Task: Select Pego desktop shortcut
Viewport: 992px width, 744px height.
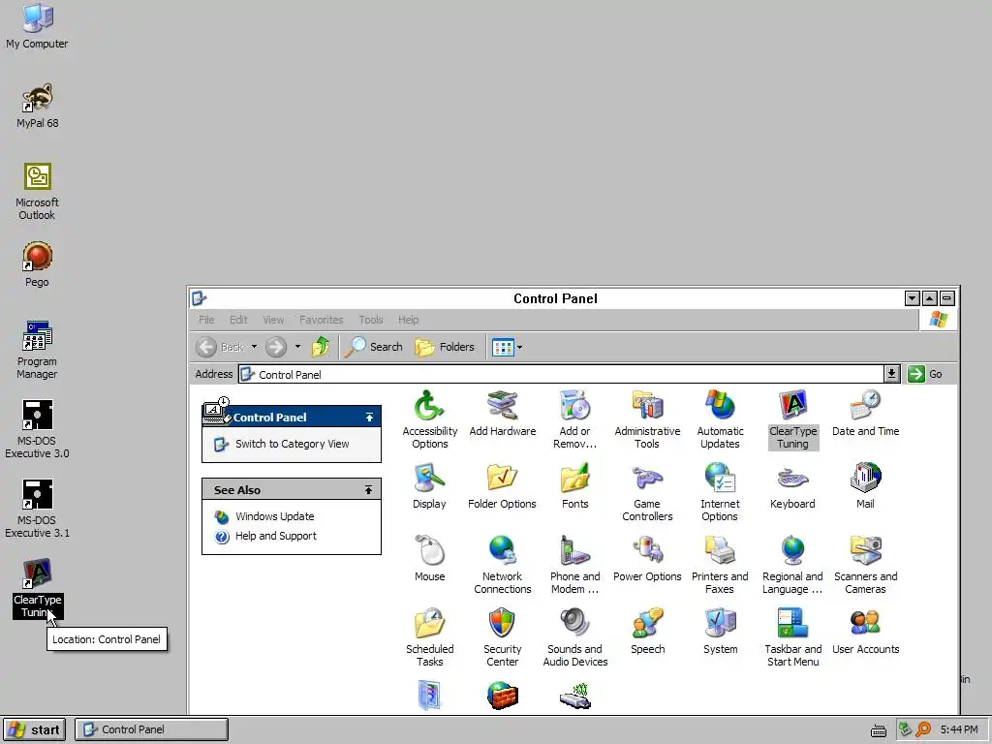Action: tap(37, 264)
